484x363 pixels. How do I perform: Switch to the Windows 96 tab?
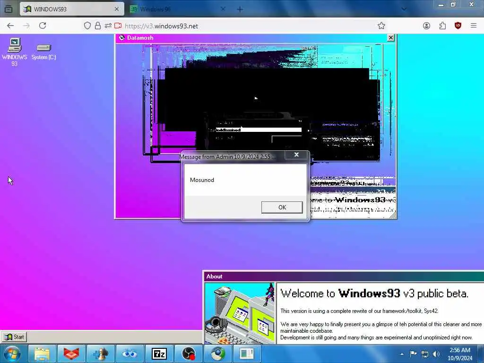pyautogui.click(x=178, y=9)
